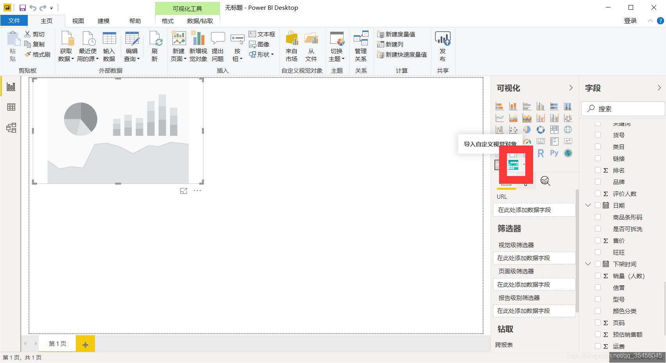The image size is (666, 363).
Task: Select the stacked column chart visual
Action: point(513,106)
